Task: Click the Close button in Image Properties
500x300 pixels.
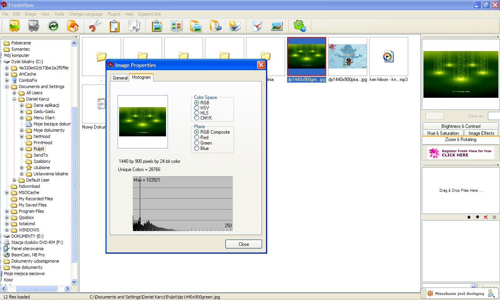Action: [244, 244]
